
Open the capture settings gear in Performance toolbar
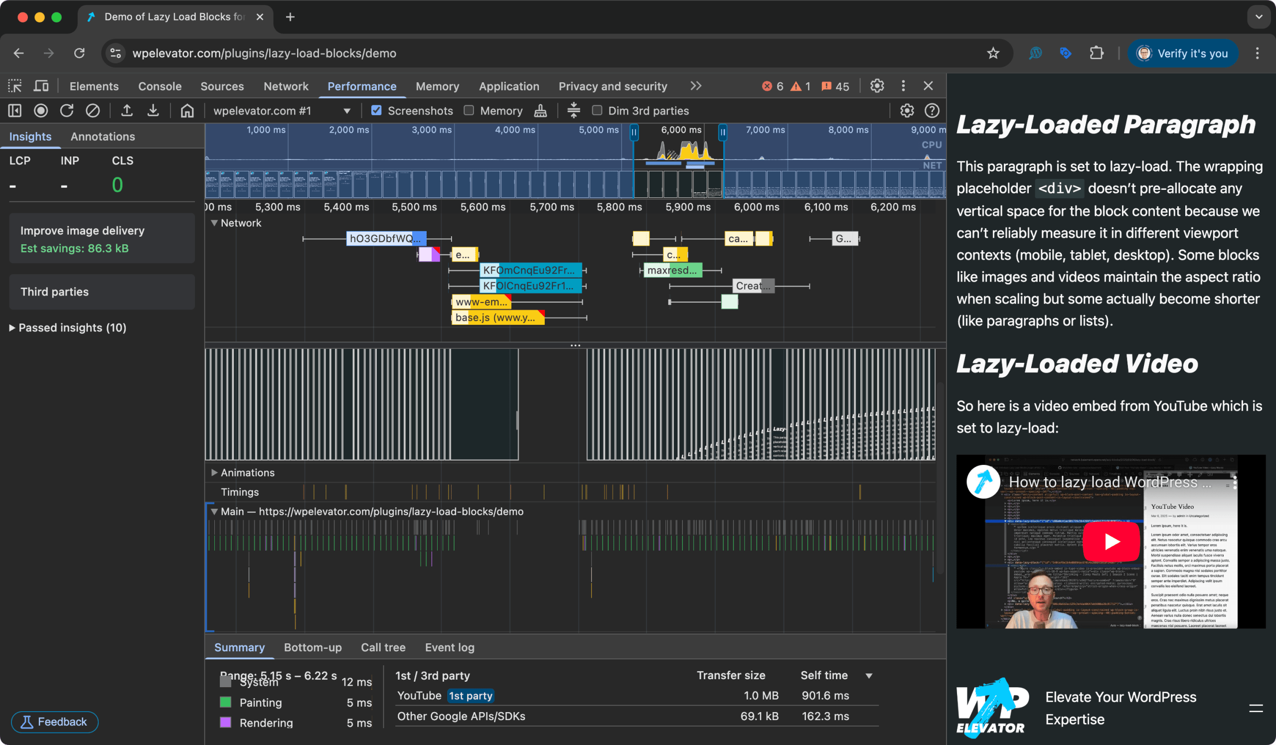coord(906,110)
